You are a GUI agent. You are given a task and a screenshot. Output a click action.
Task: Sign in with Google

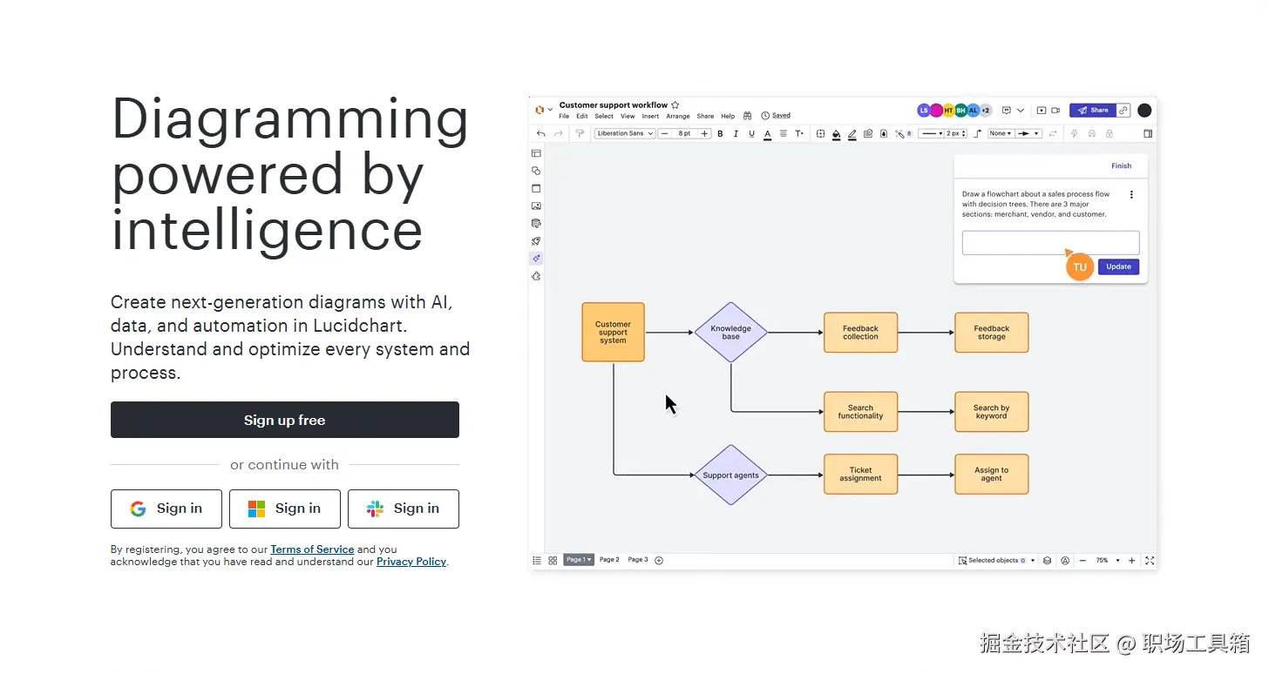pyautogui.click(x=166, y=509)
